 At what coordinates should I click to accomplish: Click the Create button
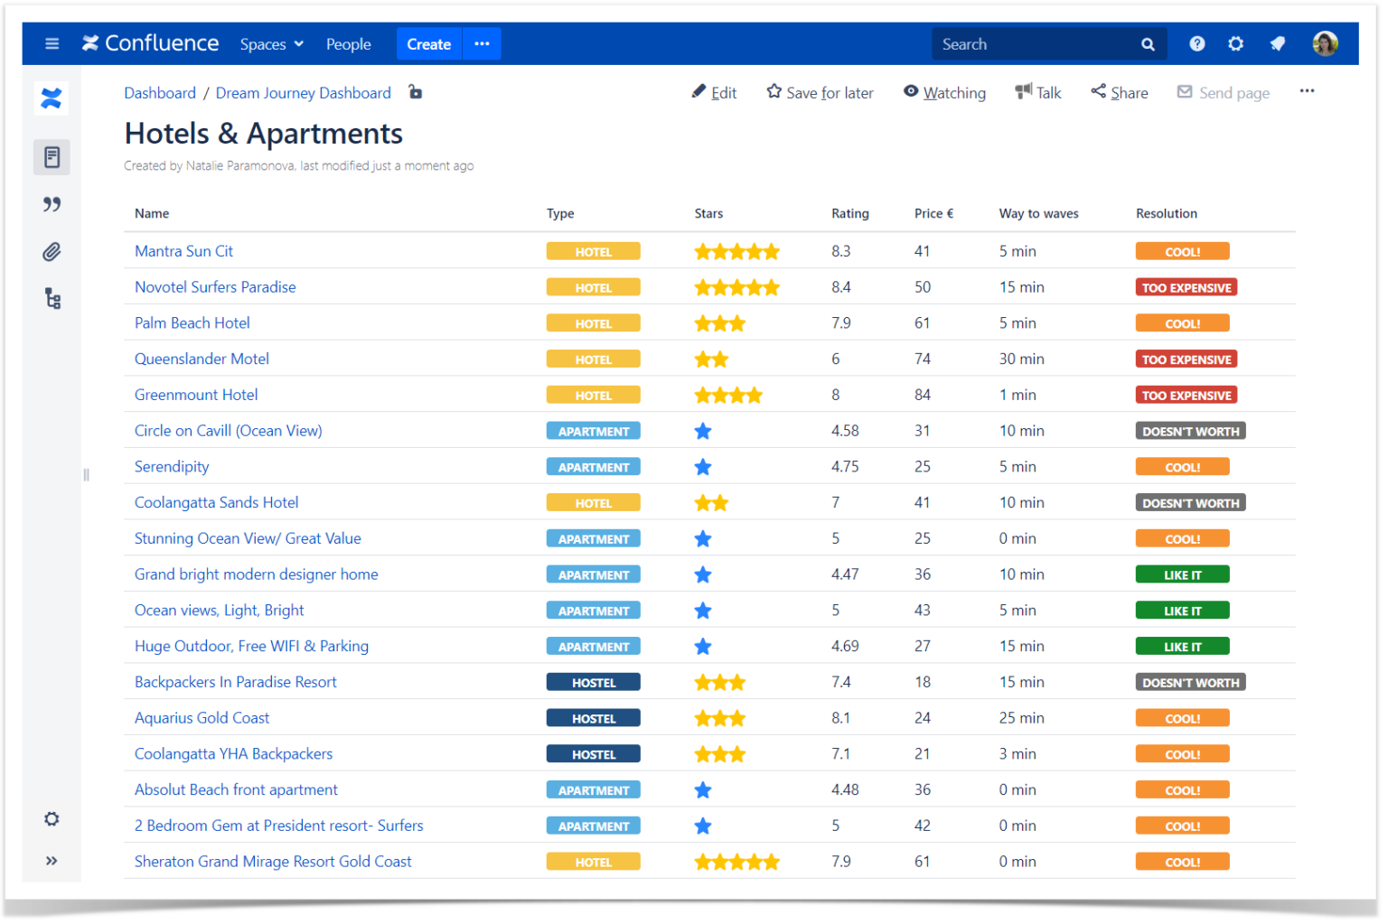(x=428, y=43)
